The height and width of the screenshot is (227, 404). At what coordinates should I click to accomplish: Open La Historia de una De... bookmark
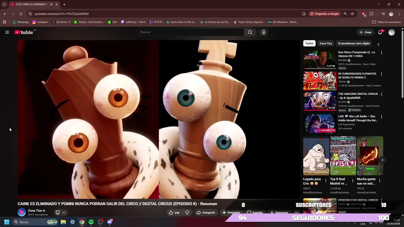click(x=215, y=22)
